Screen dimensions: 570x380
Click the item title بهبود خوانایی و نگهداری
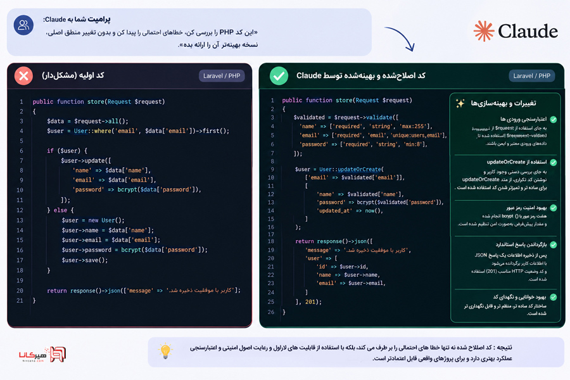[520, 297]
